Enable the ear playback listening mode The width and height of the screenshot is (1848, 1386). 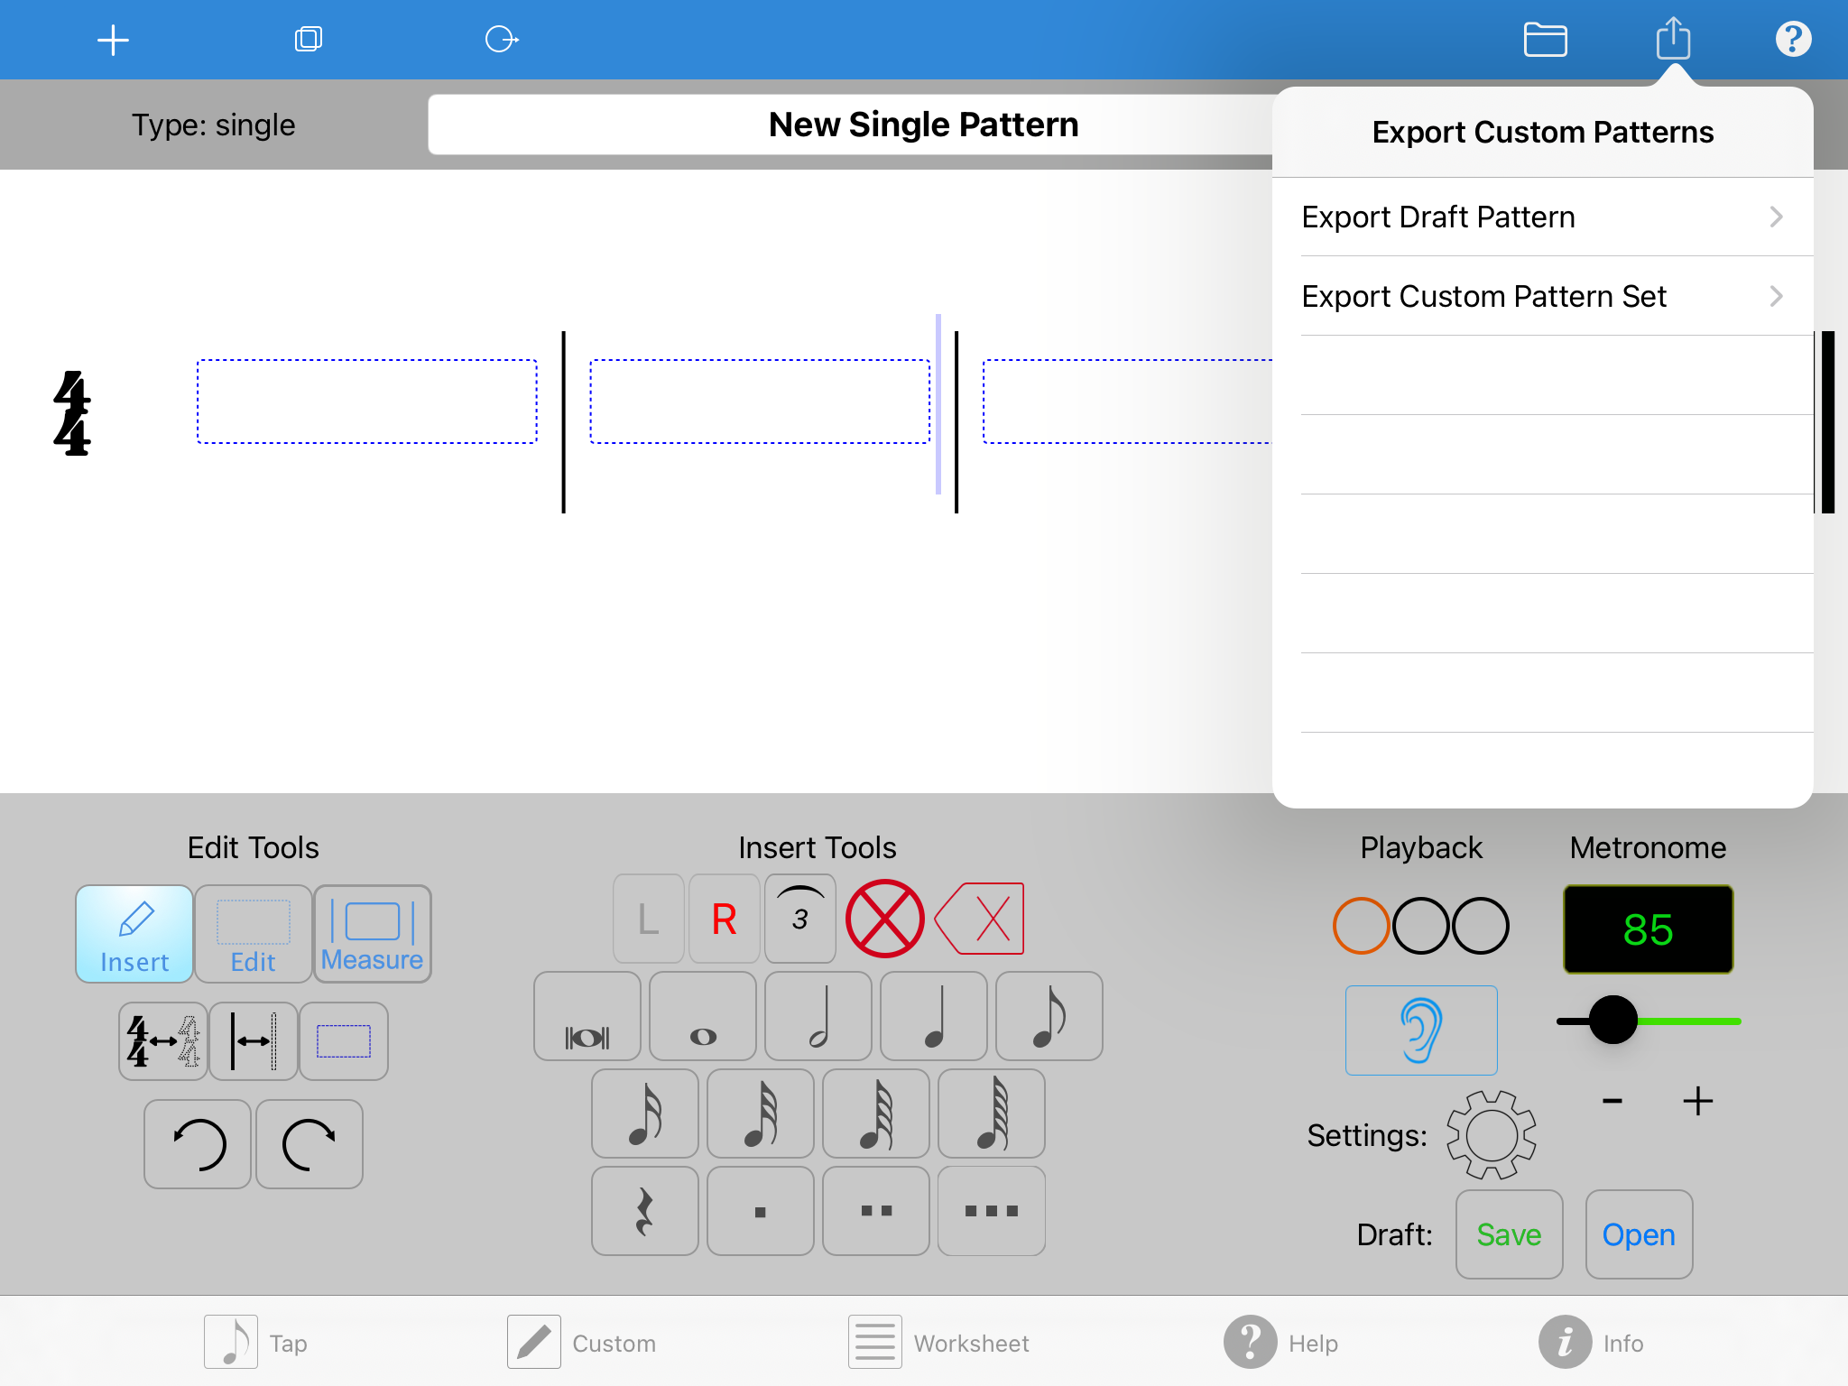(x=1421, y=1030)
